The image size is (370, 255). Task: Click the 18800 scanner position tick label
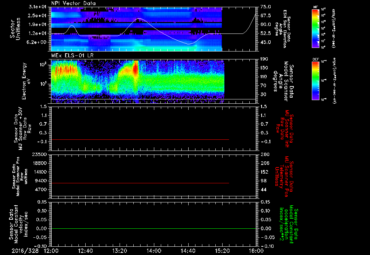(x=40, y=163)
